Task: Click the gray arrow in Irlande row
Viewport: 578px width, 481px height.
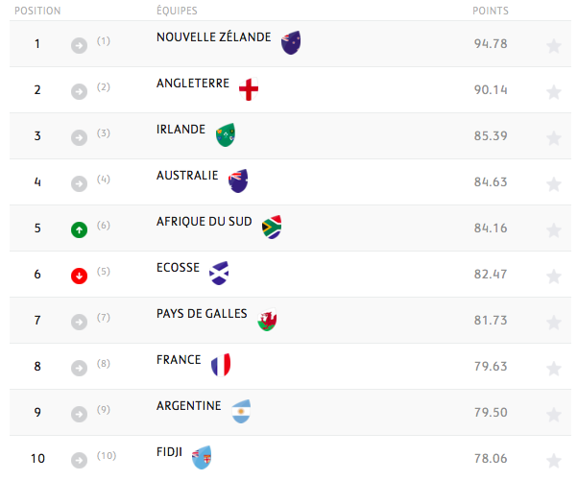Action: coord(80,138)
